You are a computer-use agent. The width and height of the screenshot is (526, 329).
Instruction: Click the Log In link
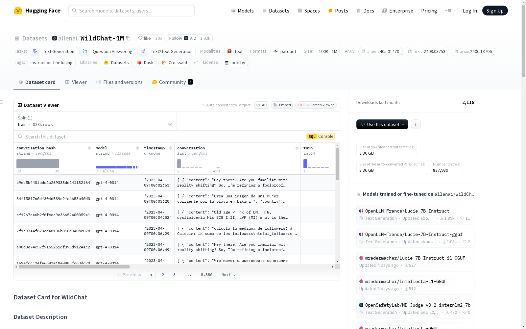(x=470, y=11)
